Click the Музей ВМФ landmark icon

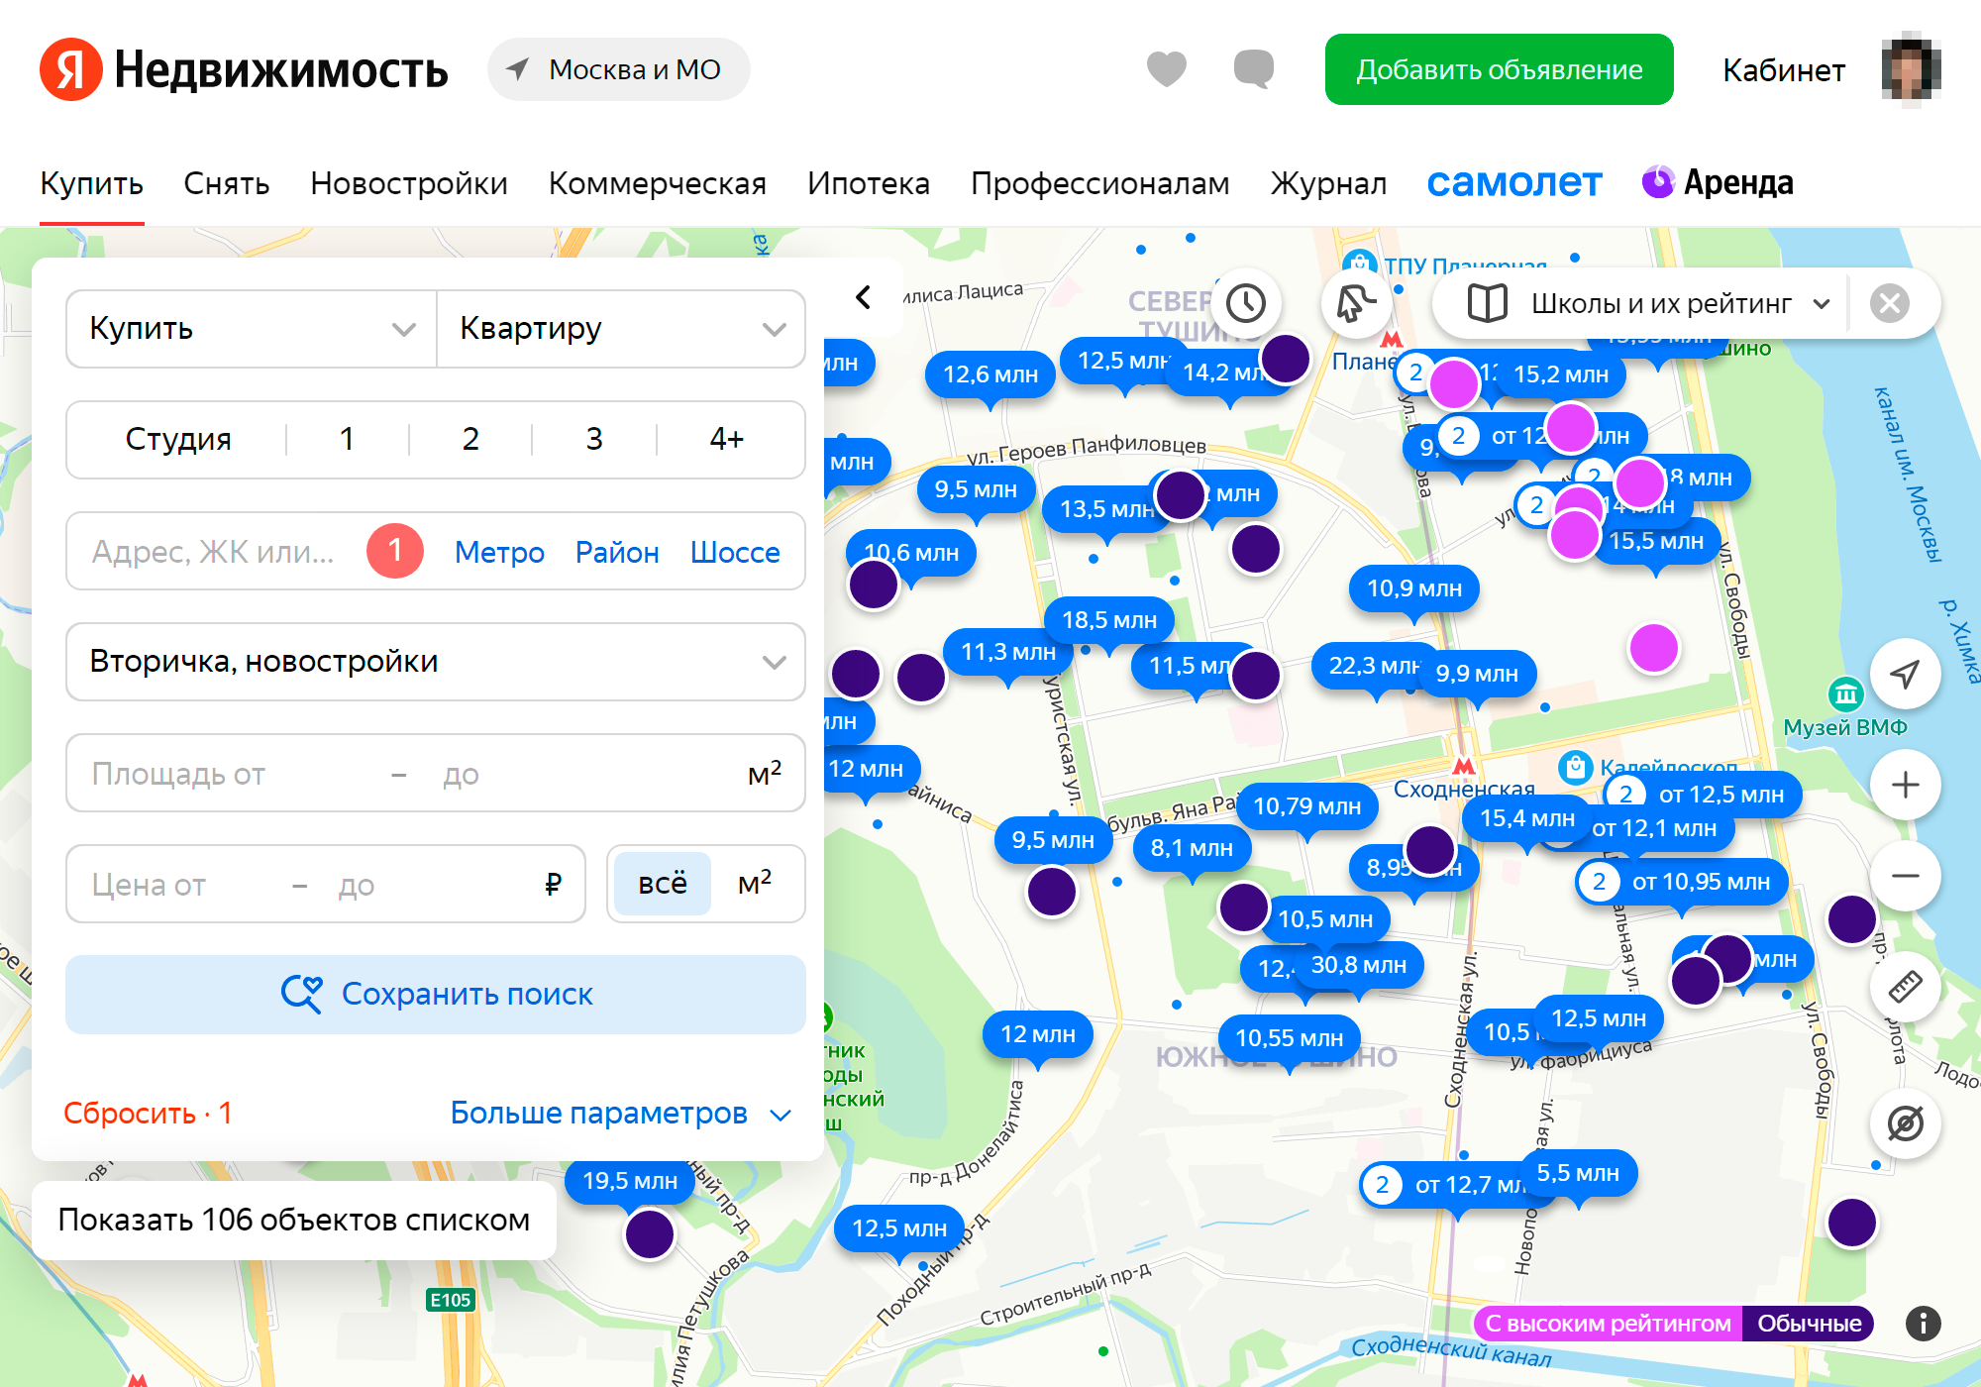click(x=1846, y=694)
